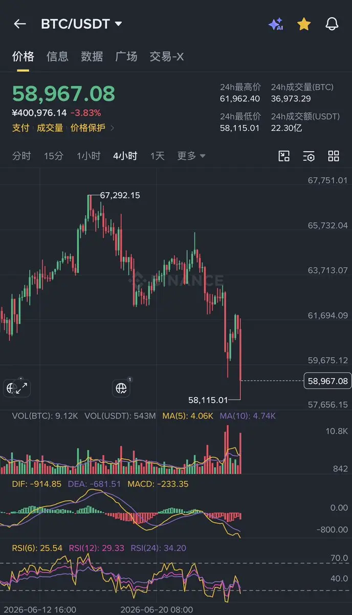The height and width of the screenshot is (615, 352).
Task: Select the 1天 timeframe
Action: pyautogui.click(x=158, y=156)
